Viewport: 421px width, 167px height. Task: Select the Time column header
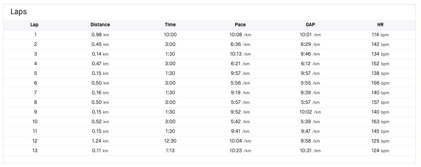[x=170, y=25]
